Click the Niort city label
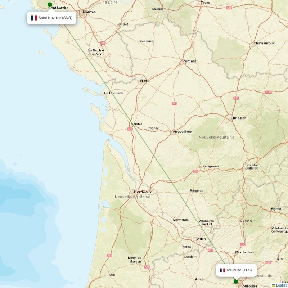Viewport: 288px width, 288px height. pyautogui.click(x=144, y=81)
